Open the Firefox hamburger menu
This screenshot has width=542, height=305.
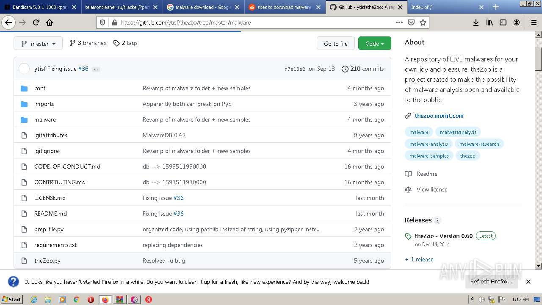point(534,22)
